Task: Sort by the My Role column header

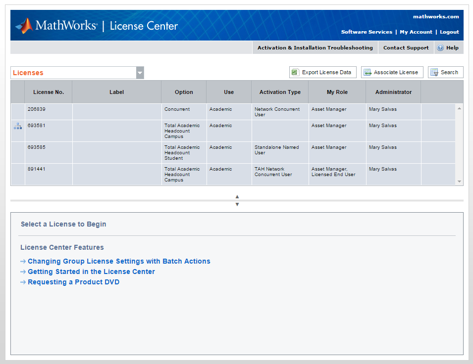Action: 337,92
